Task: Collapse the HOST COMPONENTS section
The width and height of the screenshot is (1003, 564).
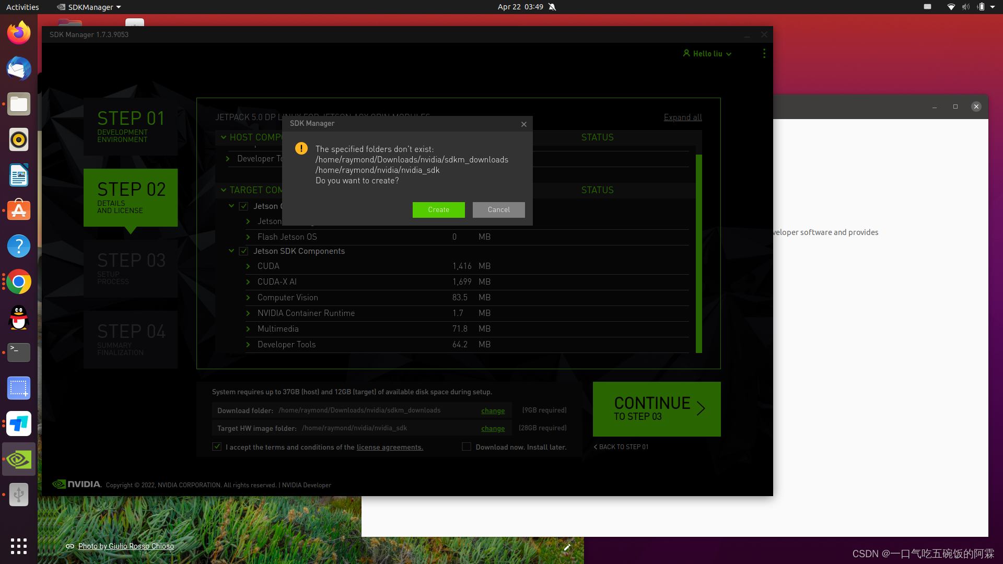Action: (224, 137)
